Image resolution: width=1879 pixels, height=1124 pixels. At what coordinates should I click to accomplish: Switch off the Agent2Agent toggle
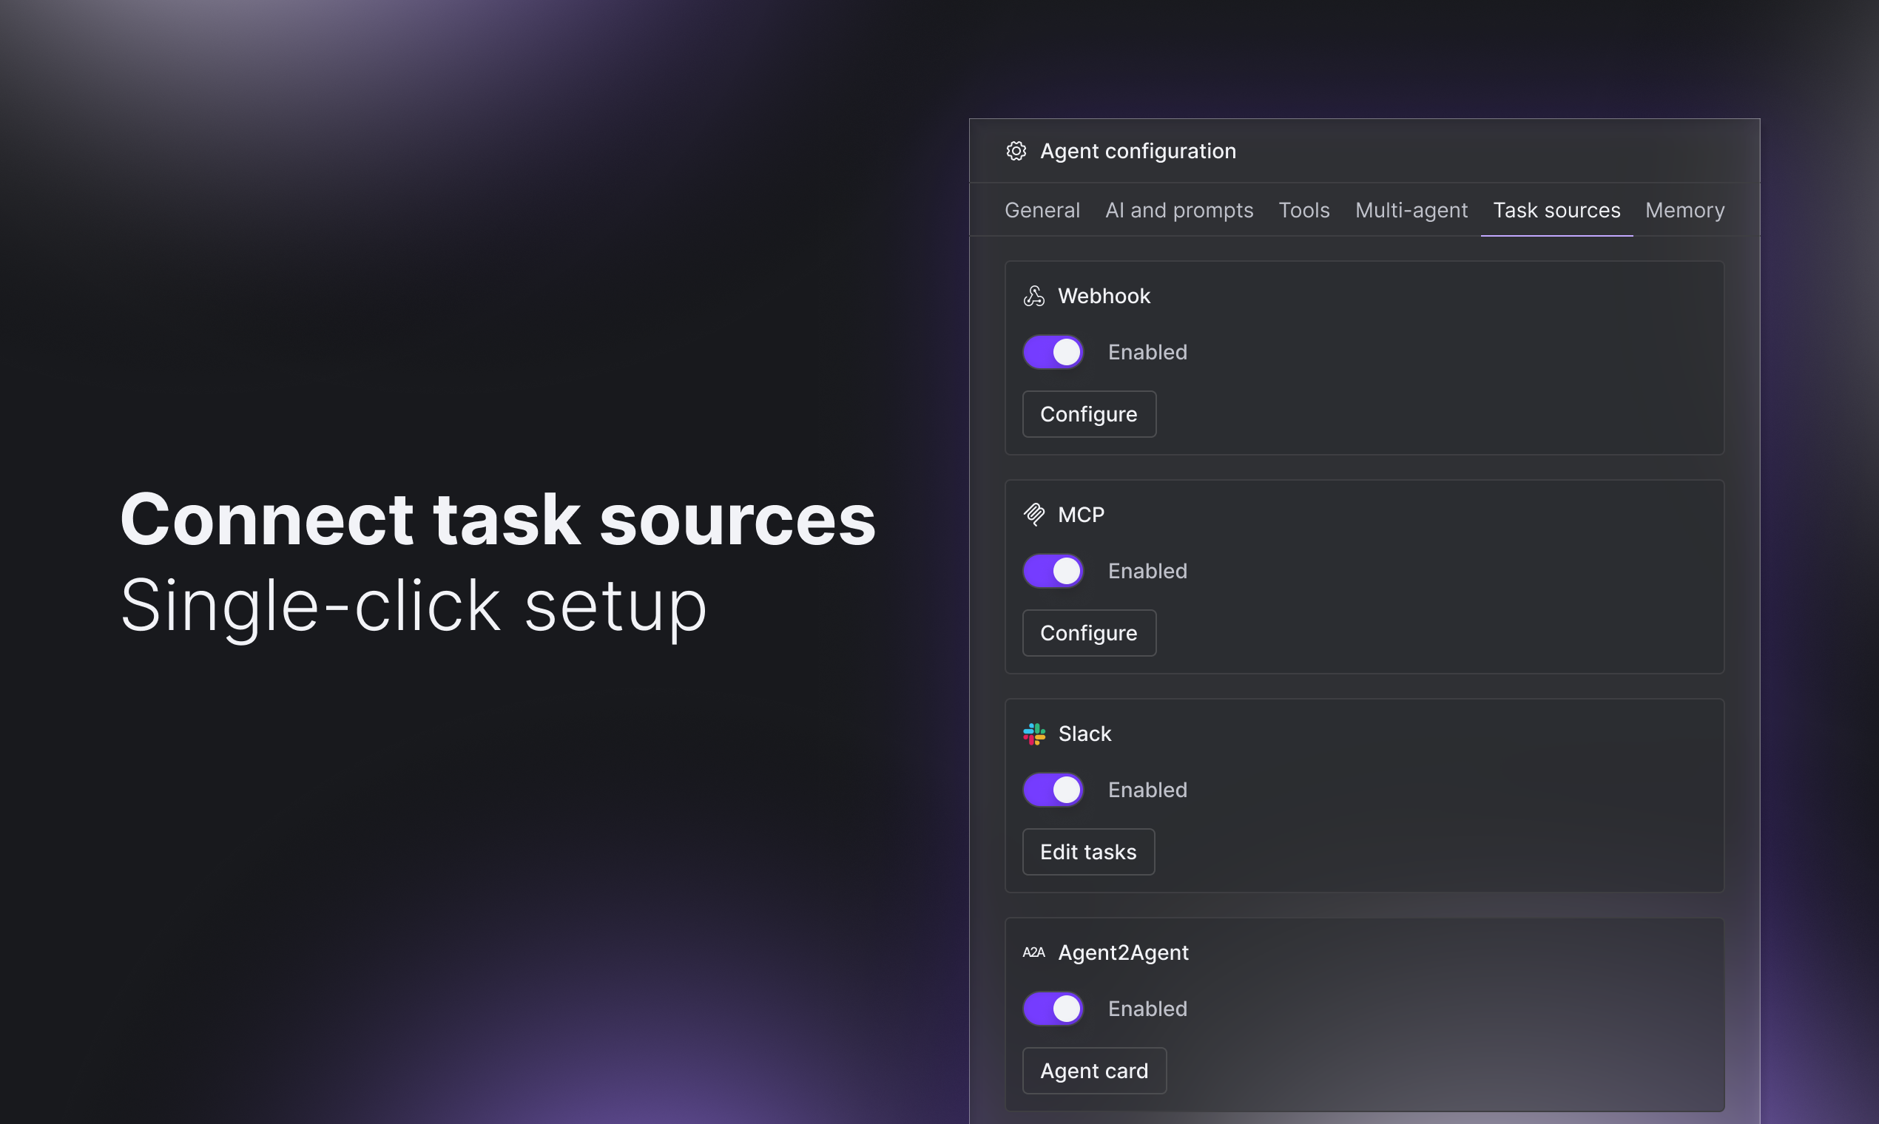pyautogui.click(x=1053, y=1009)
